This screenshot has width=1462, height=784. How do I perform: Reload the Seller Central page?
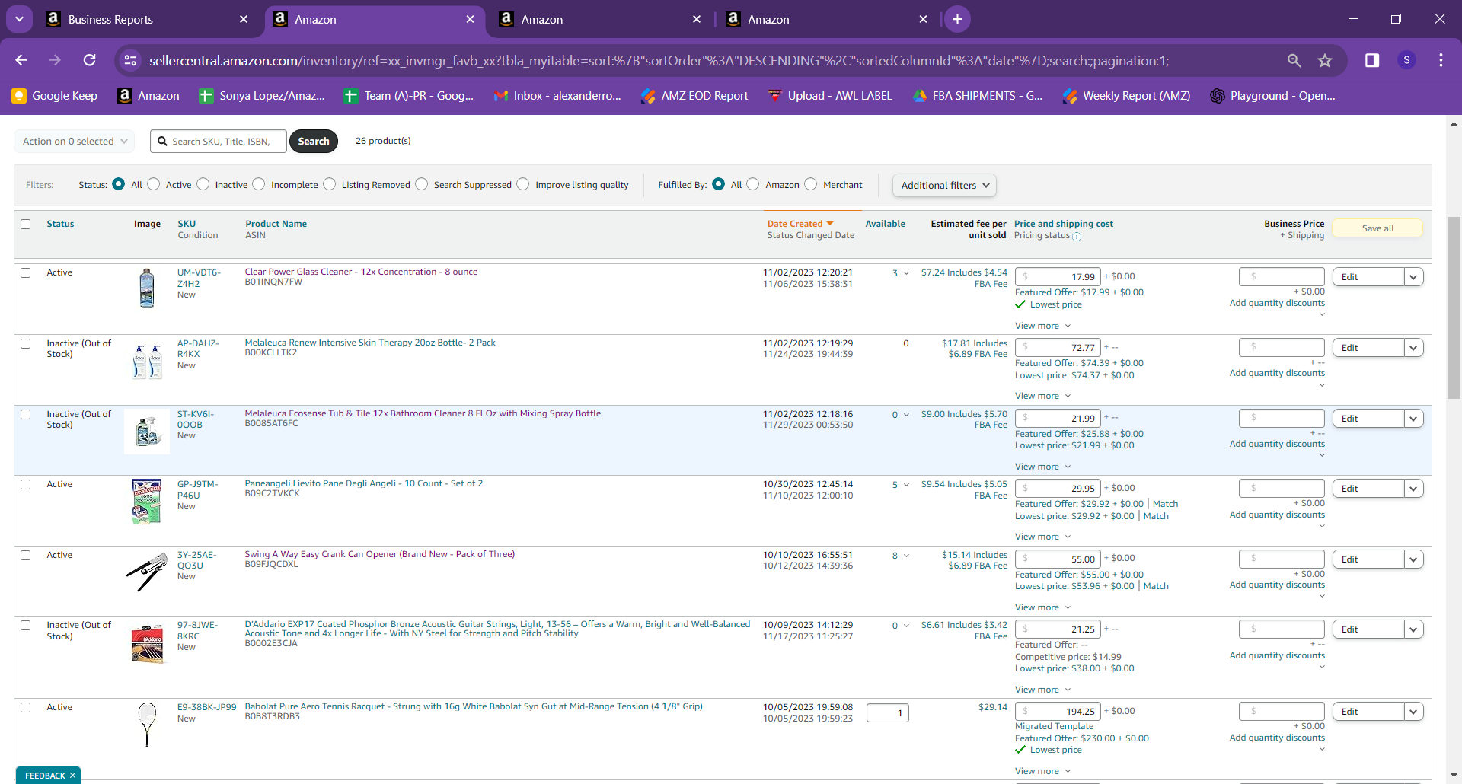tap(90, 60)
